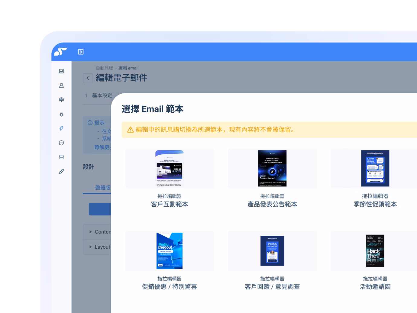Open the analytics chart sidebar icon
This screenshot has height=313, width=417.
[x=61, y=71]
